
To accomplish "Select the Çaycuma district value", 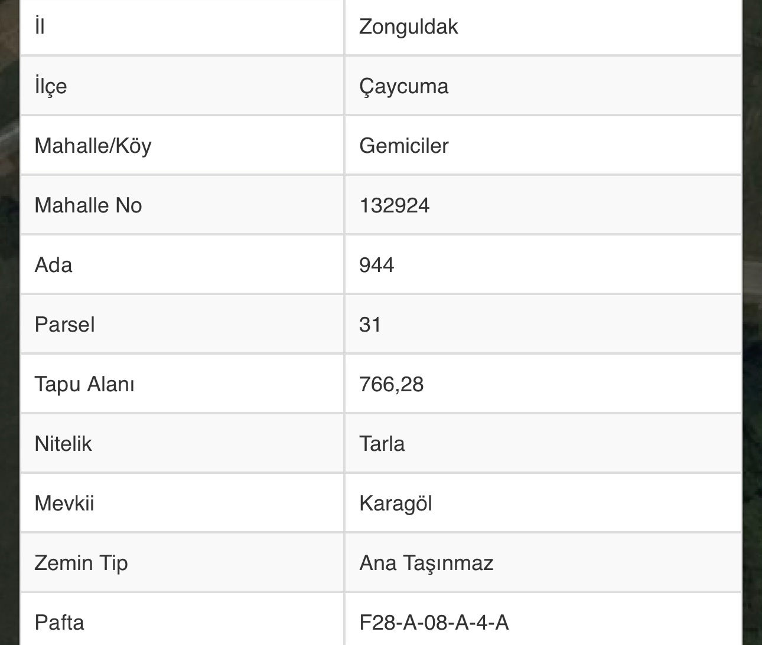I will point(403,87).
